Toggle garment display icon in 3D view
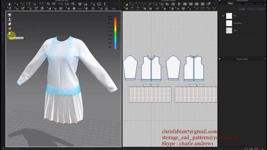This screenshot has height=150, width=267. tap(10, 15)
